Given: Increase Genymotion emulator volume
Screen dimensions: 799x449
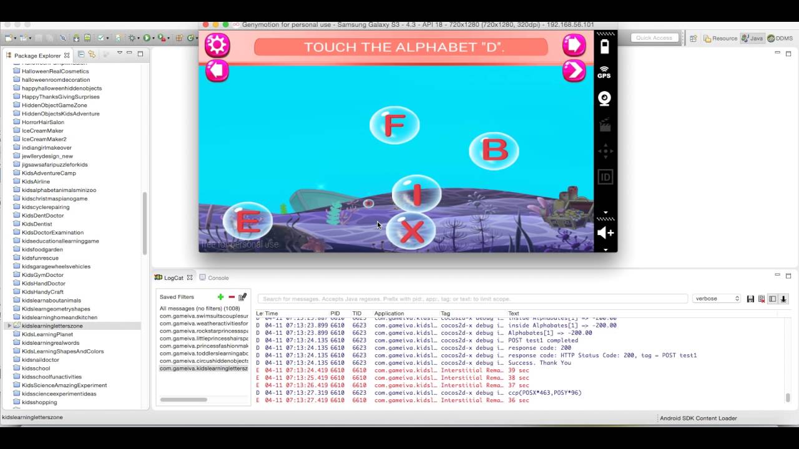Looking at the screenshot, I should click(x=605, y=233).
